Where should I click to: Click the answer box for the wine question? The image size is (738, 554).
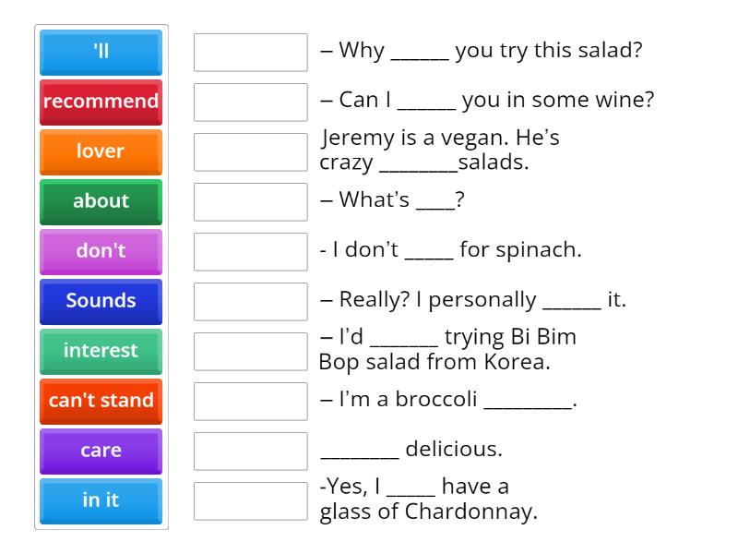click(x=250, y=102)
